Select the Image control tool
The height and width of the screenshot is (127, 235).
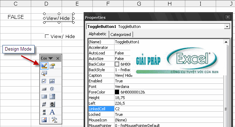[x=44, y=120]
